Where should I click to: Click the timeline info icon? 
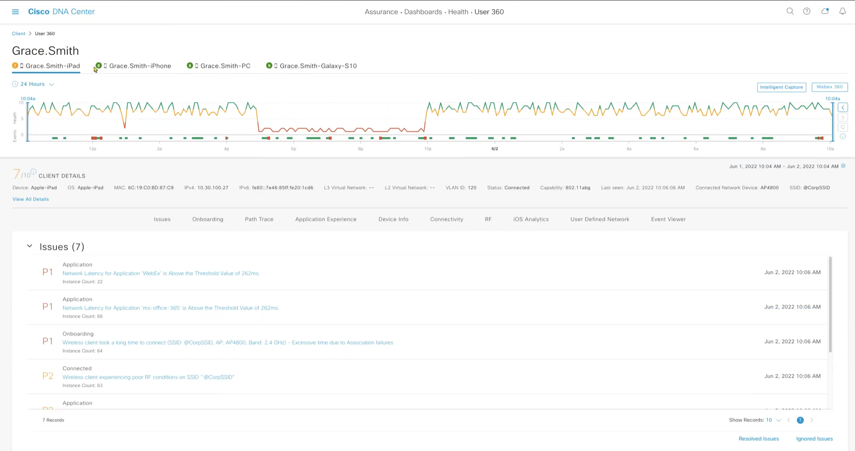click(x=842, y=136)
